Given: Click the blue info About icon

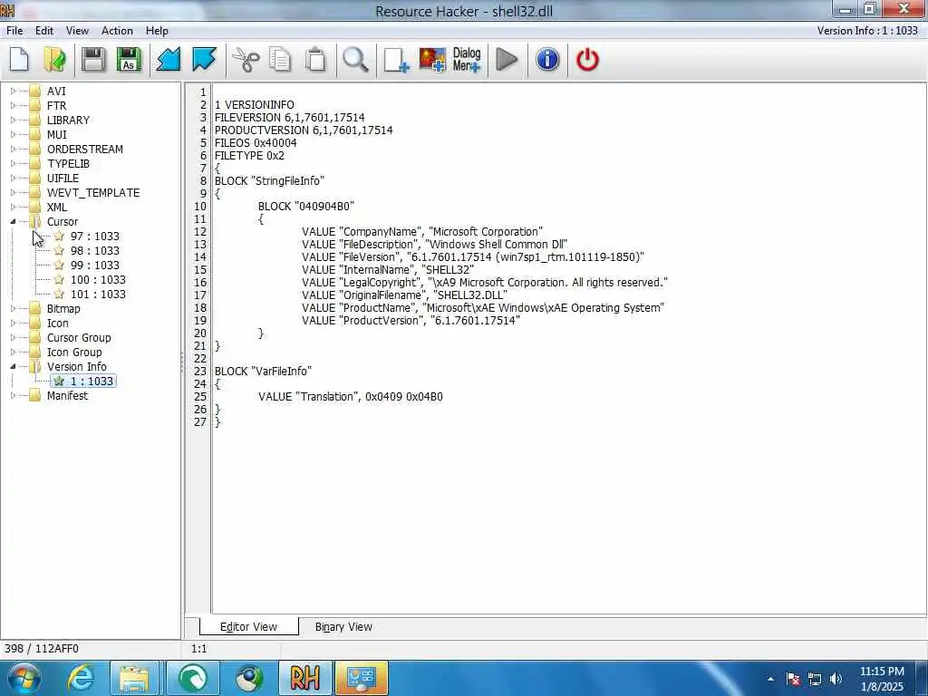Looking at the screenshot, I should click(x=547, y=60).
